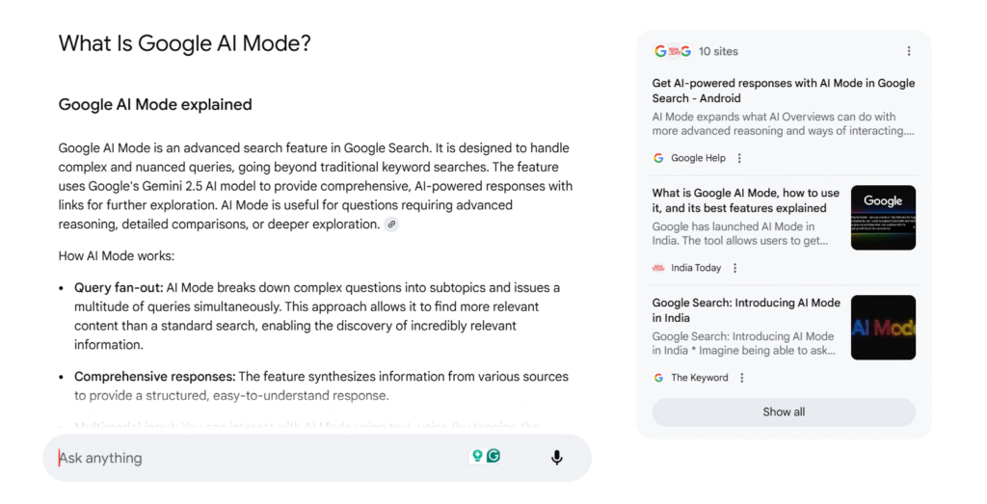This screenshot has height=504, width=987.
Task: Click the snippet 'Imagine being able to ask...'
Action: point(743,344)
